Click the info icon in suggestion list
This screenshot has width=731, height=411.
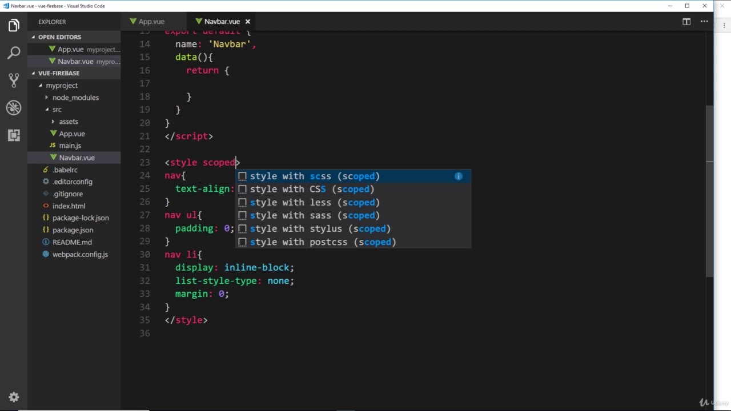click(459, 176)
